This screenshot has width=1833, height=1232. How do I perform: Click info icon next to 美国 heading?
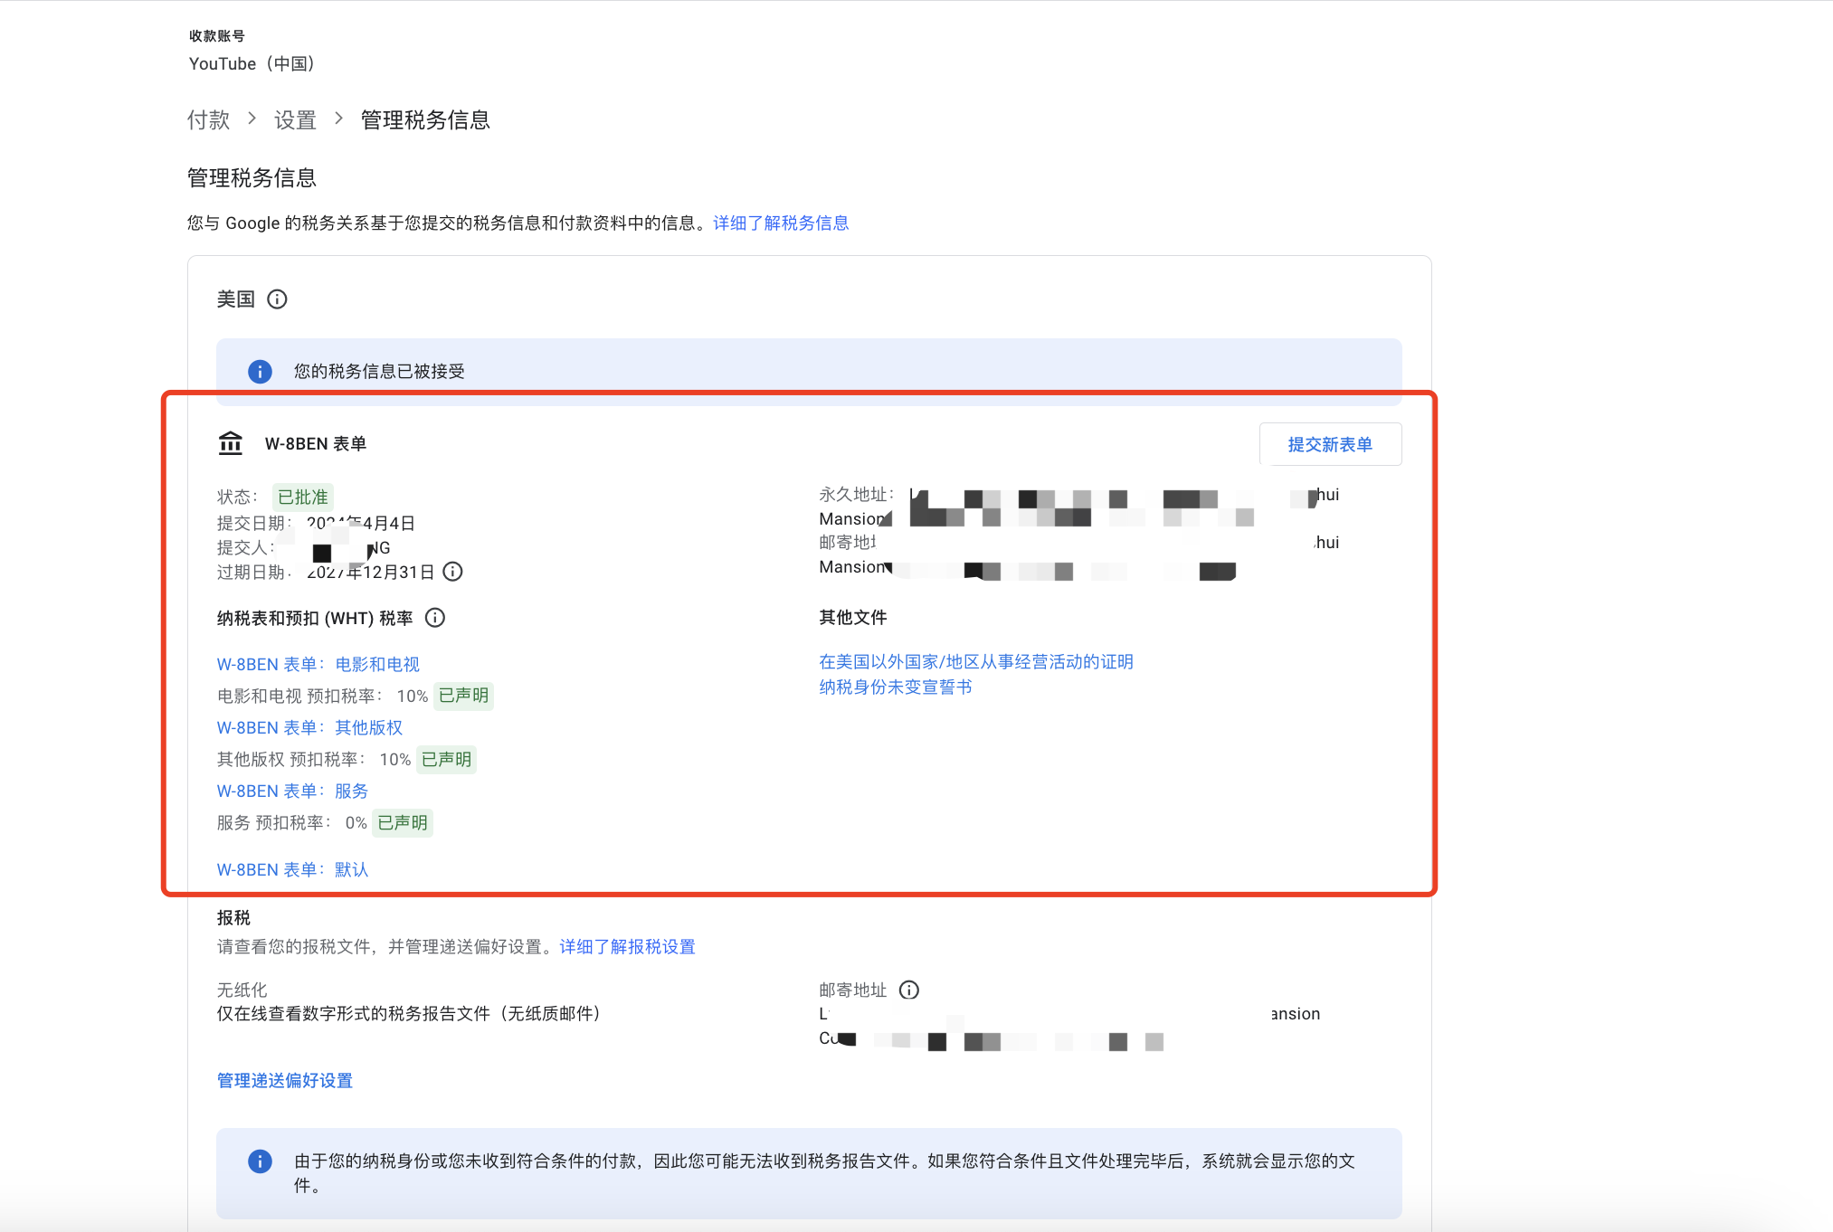pos(278,299)
